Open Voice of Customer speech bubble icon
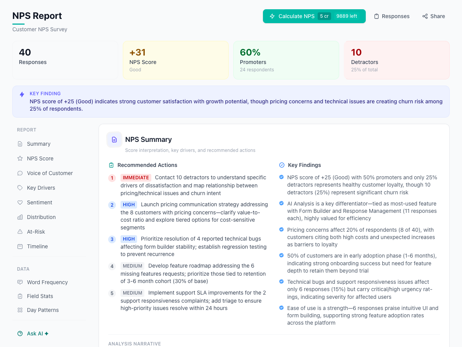 [x=20, y=173]
